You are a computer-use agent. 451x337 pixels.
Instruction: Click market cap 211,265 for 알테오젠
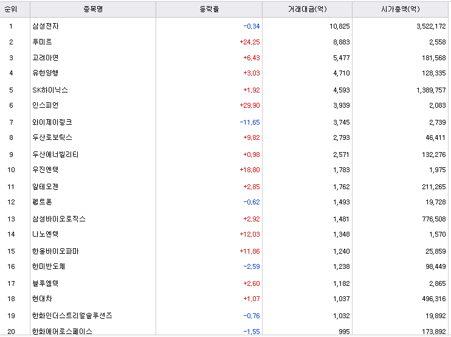(434, 187)
